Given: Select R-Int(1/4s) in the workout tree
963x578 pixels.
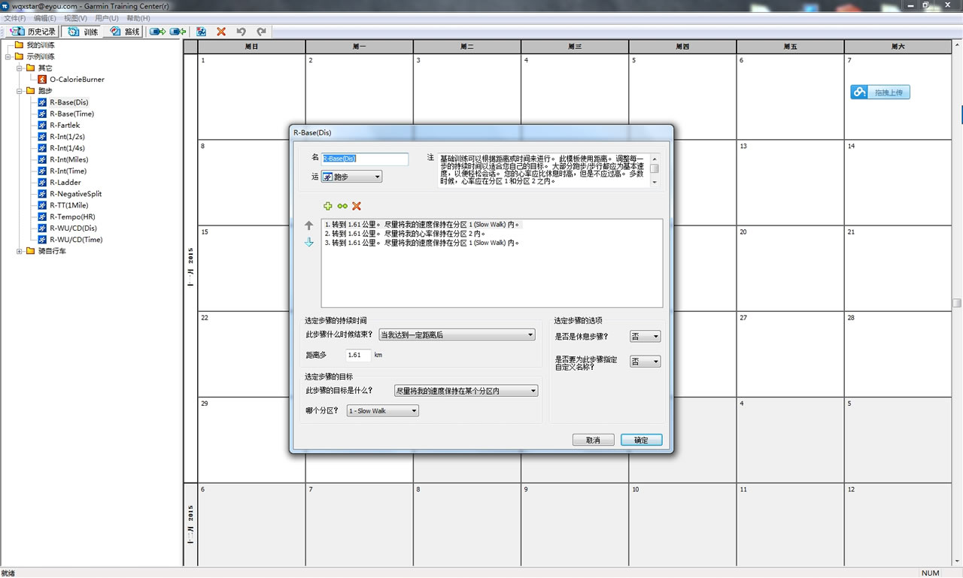Looking at the screenshot, I should coord(67,148).
